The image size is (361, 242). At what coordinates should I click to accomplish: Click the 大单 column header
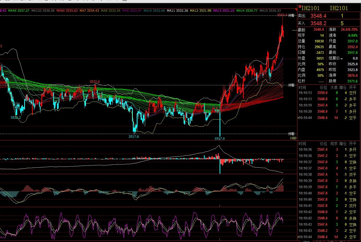[334, 88]
